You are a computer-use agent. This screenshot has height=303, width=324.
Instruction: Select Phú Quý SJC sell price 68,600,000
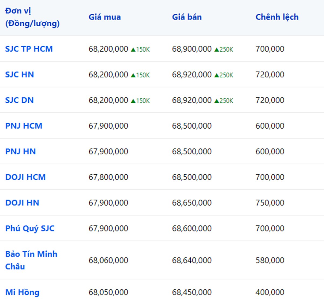tap(192, 229)
